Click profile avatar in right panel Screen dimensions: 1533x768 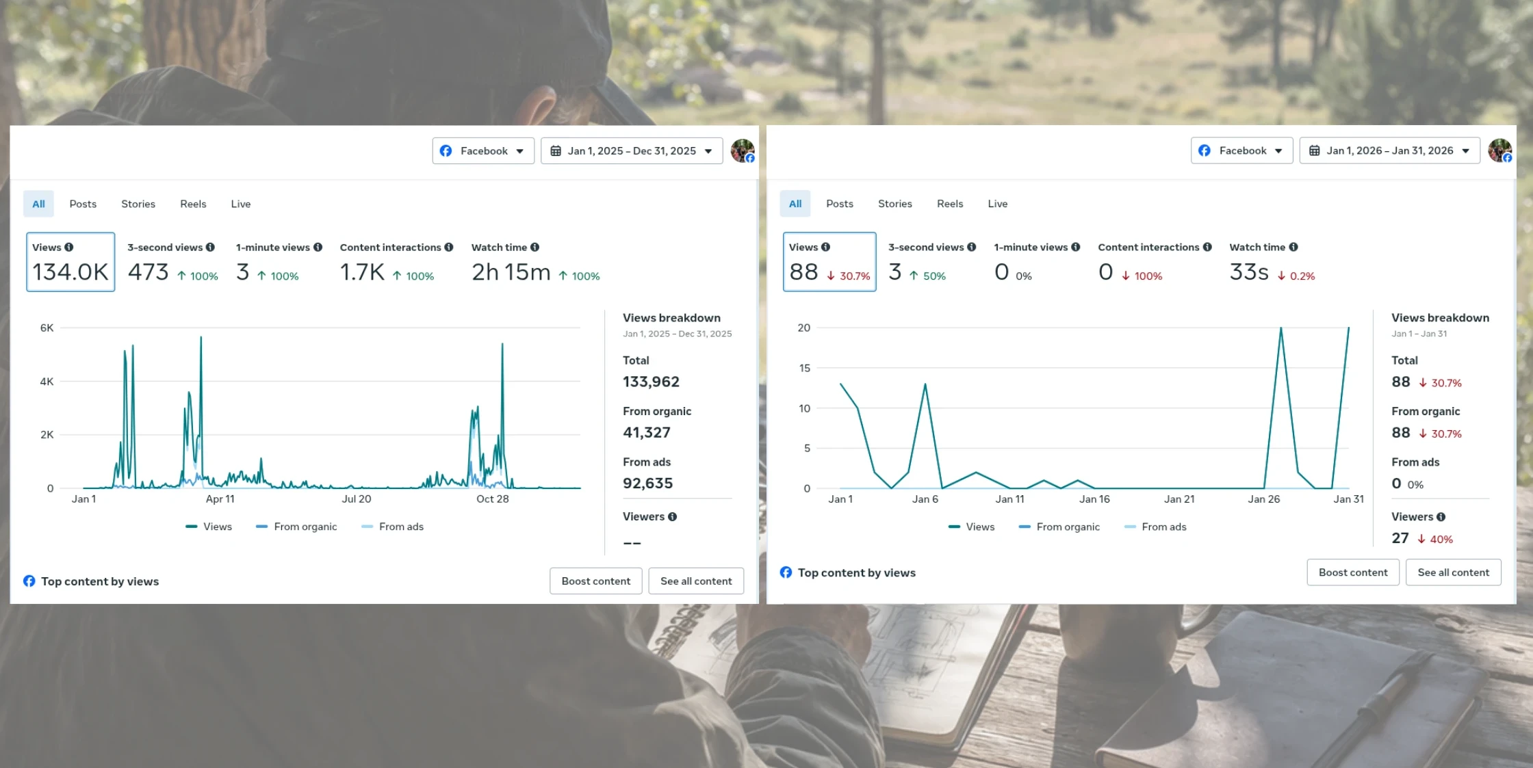(x=1499, y=150)
